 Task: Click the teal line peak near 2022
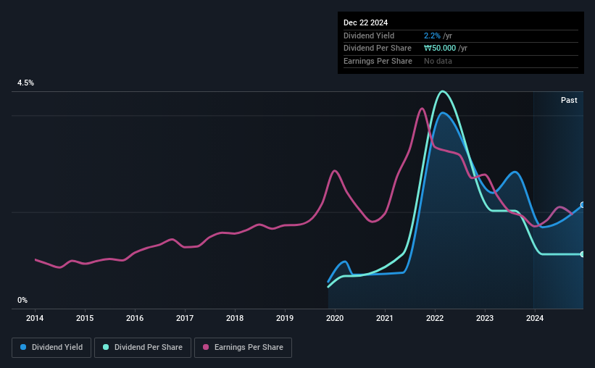(x=442, y=91)
